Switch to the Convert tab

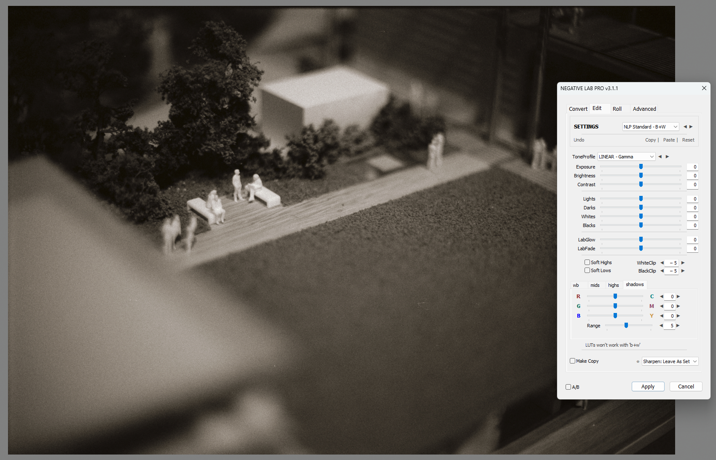point(578,109)
